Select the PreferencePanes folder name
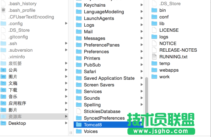 (102, 45)
